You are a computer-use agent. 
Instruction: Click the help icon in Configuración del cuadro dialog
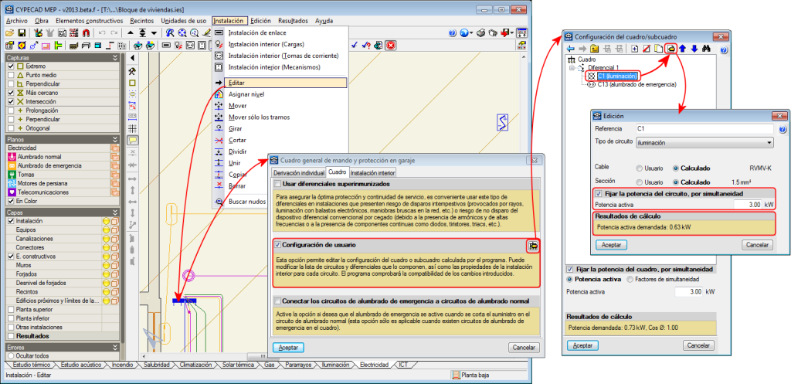[723, 50]
